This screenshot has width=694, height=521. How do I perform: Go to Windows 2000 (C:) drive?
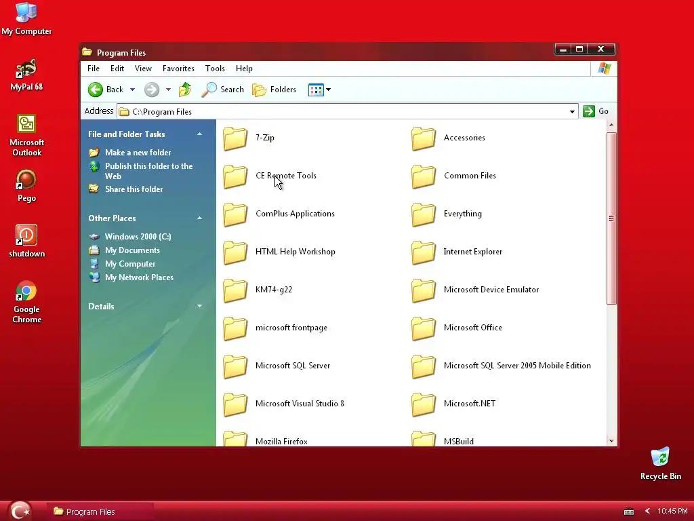138,237
